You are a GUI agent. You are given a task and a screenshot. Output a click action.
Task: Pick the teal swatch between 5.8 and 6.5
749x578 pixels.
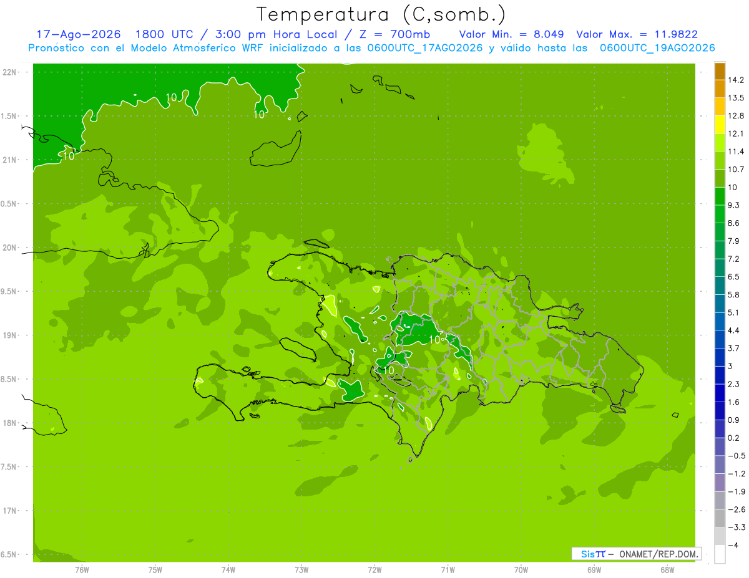(x=720, y=286)
